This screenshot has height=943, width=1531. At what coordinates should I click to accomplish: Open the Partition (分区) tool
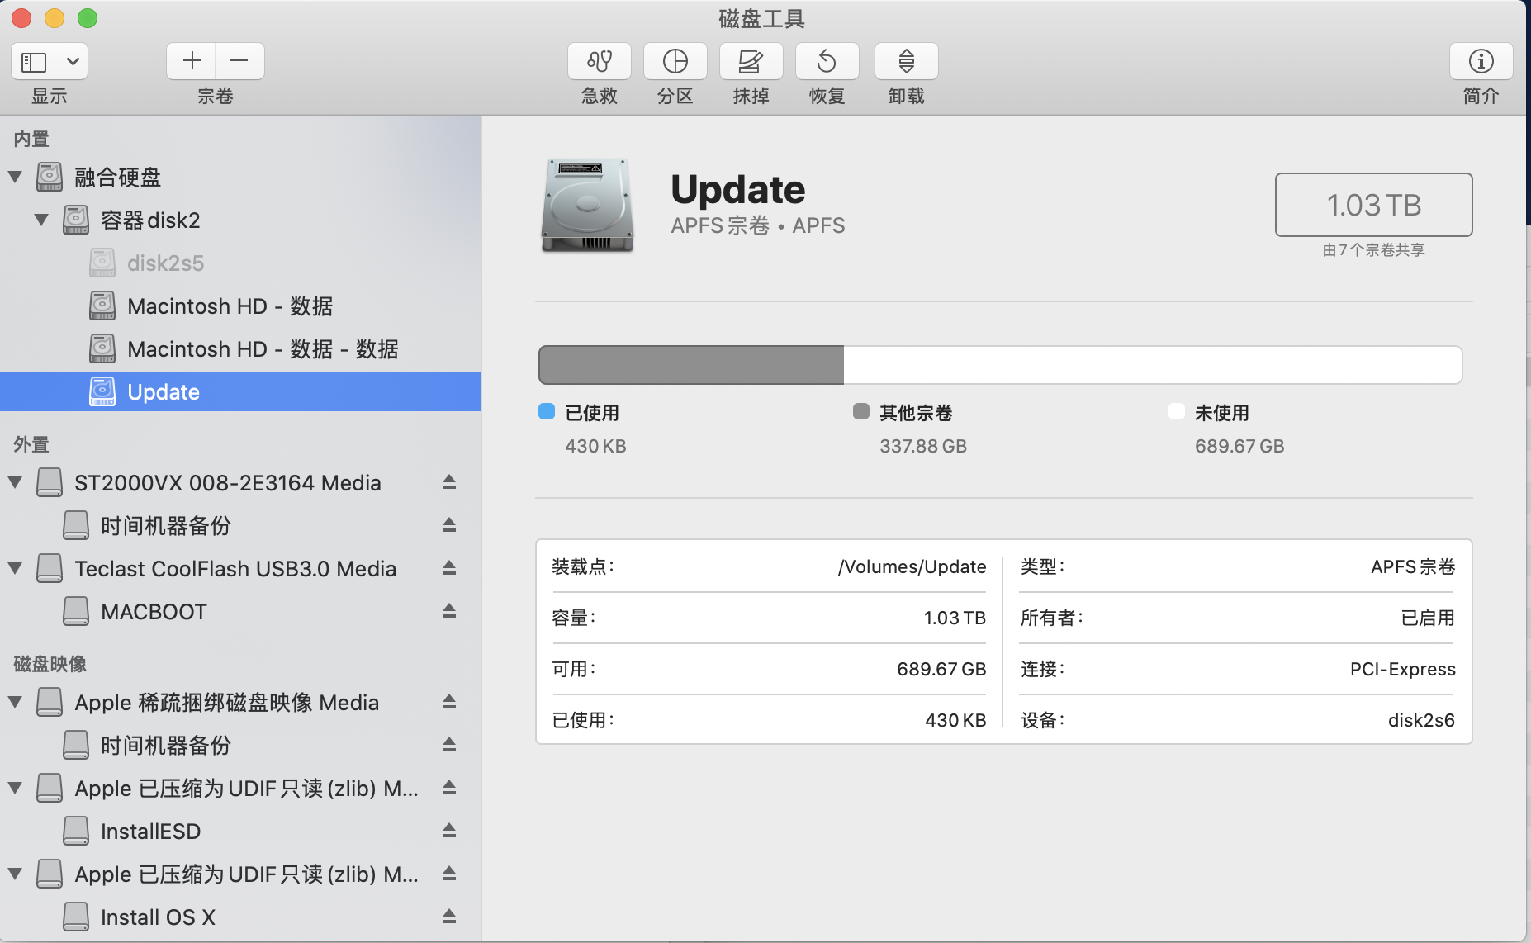(675, 62)
